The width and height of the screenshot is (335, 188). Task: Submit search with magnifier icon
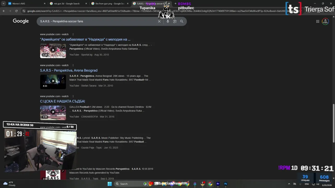[x=182, y=21]
